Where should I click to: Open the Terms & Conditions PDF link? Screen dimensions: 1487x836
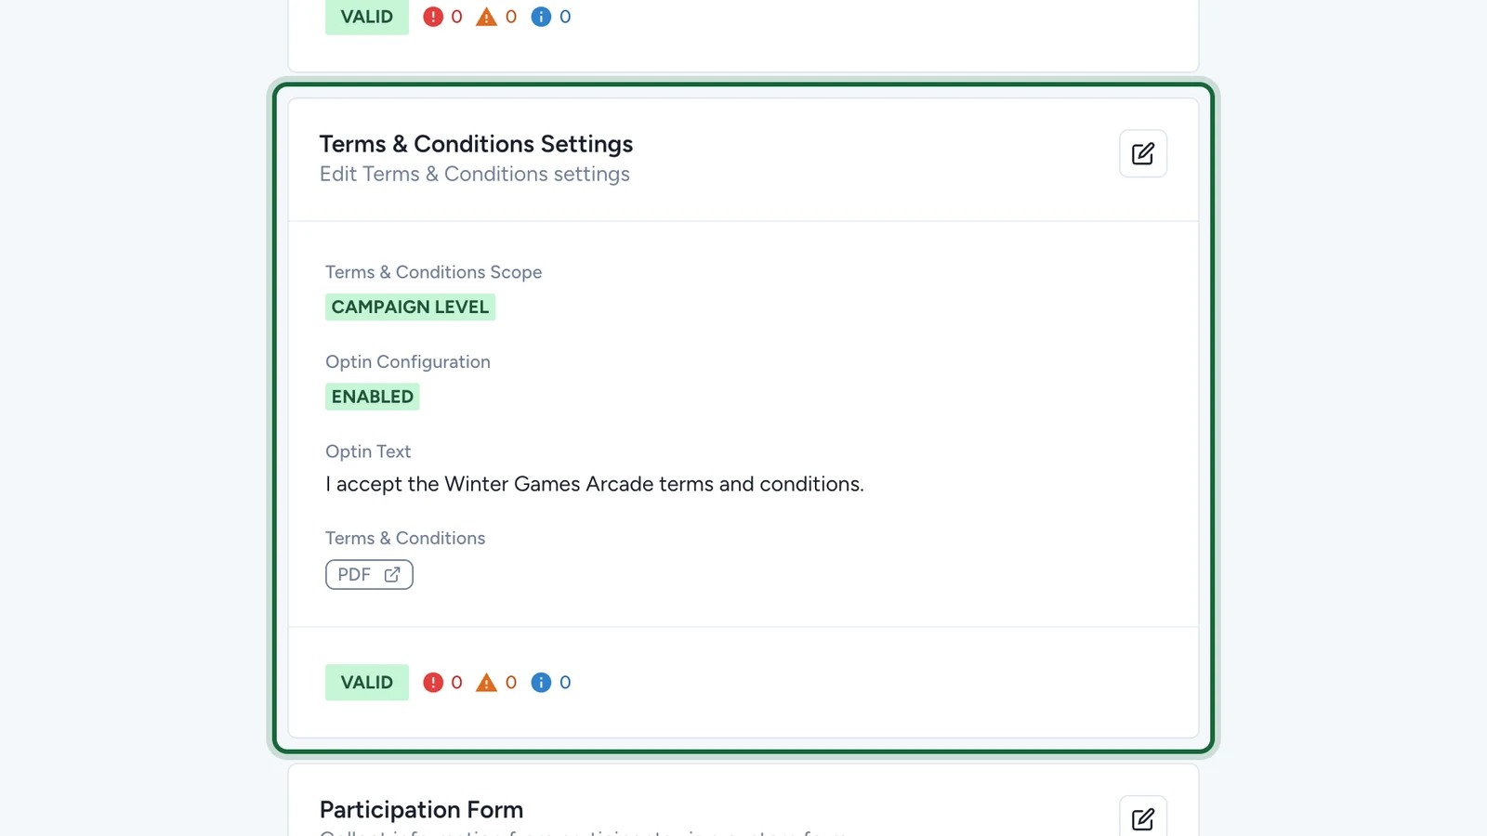369,575
